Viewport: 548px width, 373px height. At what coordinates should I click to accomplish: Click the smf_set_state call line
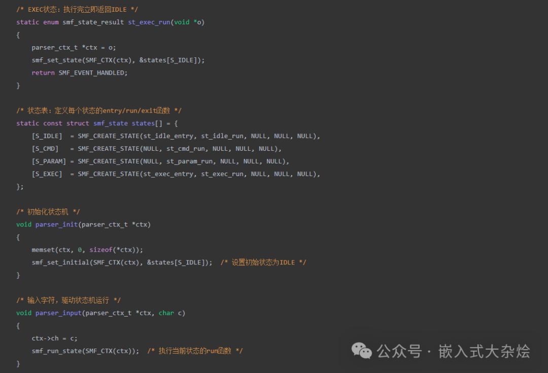tap(118, 60)
